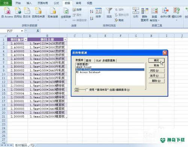Click the 浏览 browse button
The height and width of the screenshot is (147, 188).
click(x=156, y=71)
